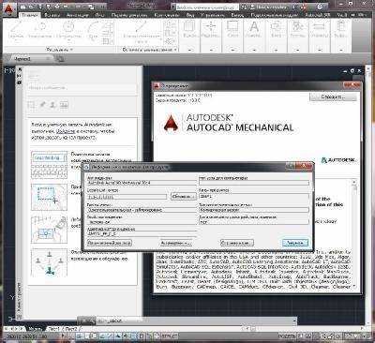Open the second thumbnail with dashed selection box
The width and height of the screenshot is (375, 343).
pyautogui.click(x=49, y=197)
